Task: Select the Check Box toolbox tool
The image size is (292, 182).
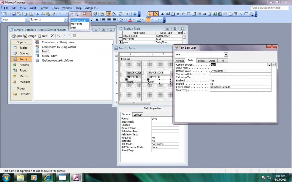Action: coord(188,14)
